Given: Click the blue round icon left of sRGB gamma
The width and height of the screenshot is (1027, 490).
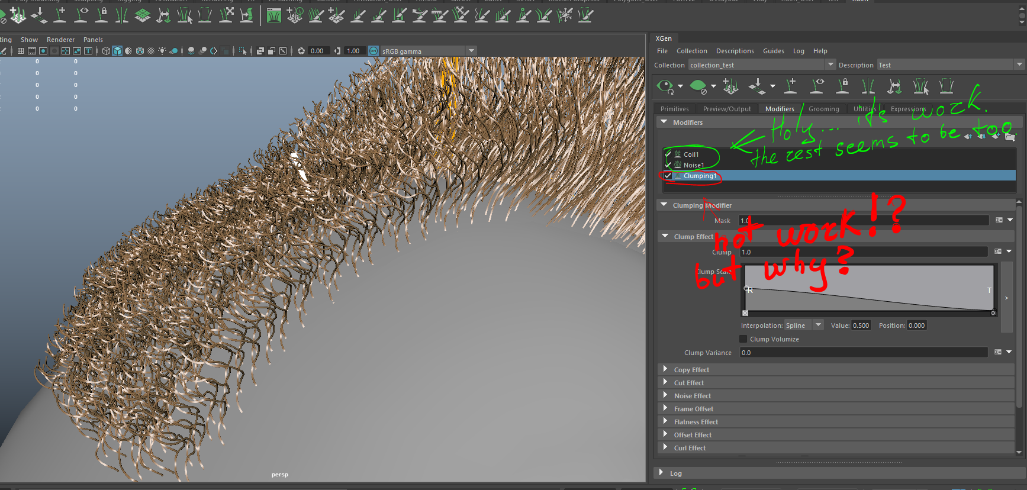Looking at the screenshot, I should pyautogui.click(x=374, y=51).
